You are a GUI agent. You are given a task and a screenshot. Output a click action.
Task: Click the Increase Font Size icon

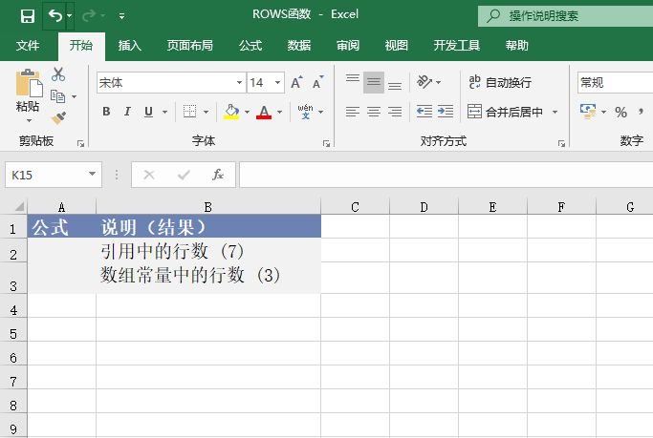pos(296,83)
